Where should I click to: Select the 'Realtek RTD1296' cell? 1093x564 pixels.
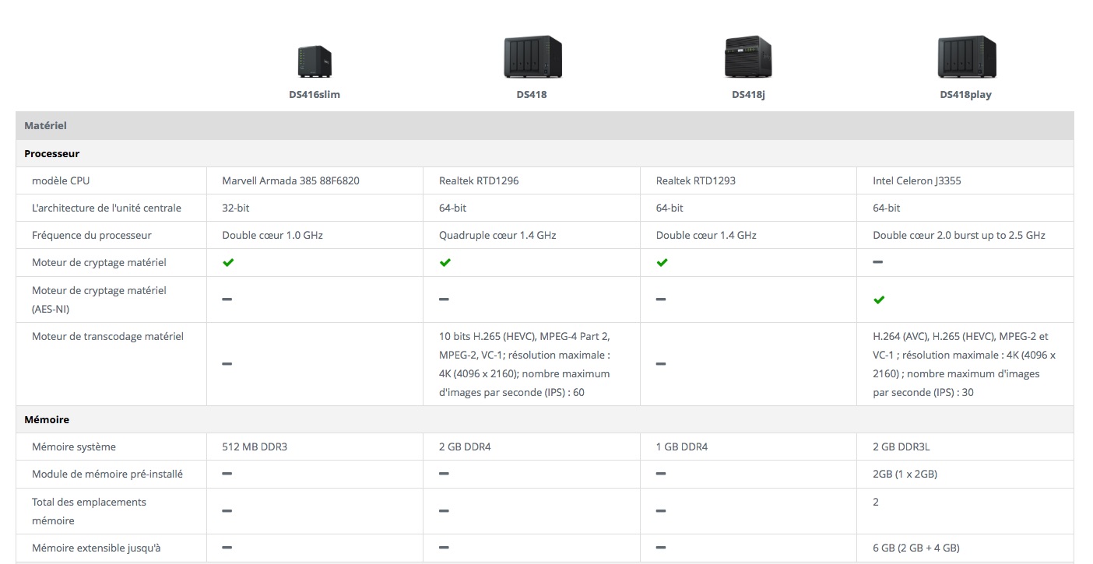click(x=479, y=180)
